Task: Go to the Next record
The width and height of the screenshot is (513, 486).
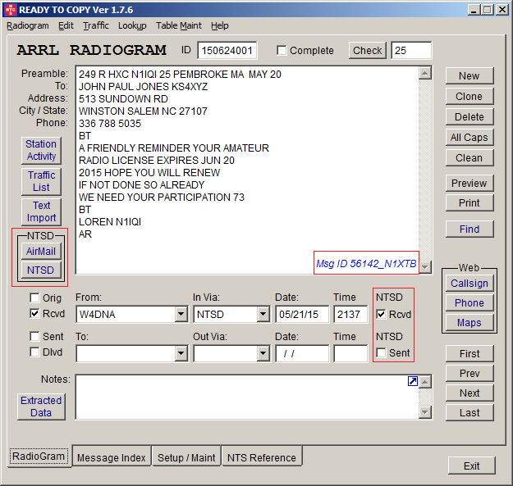Action: coord(469,393)
